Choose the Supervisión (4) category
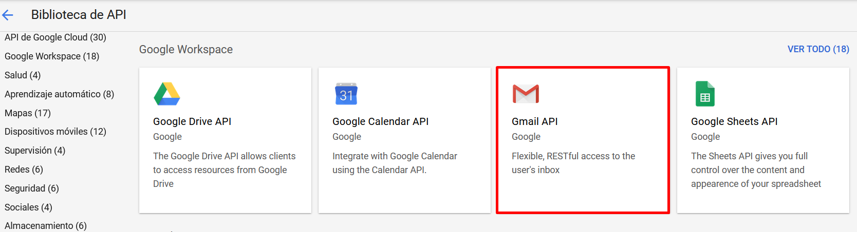Screen dimensions: 857x232 35,151
